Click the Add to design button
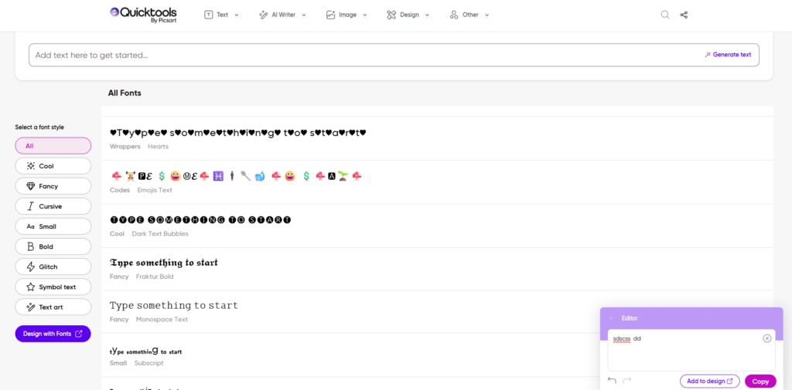Image resolution: width=792 pixels, height=390 pixels. click(710, 381)
